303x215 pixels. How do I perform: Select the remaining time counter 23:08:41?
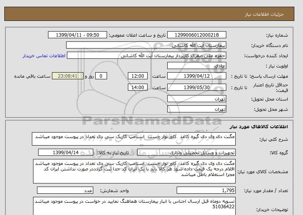[x=68, y=76]
